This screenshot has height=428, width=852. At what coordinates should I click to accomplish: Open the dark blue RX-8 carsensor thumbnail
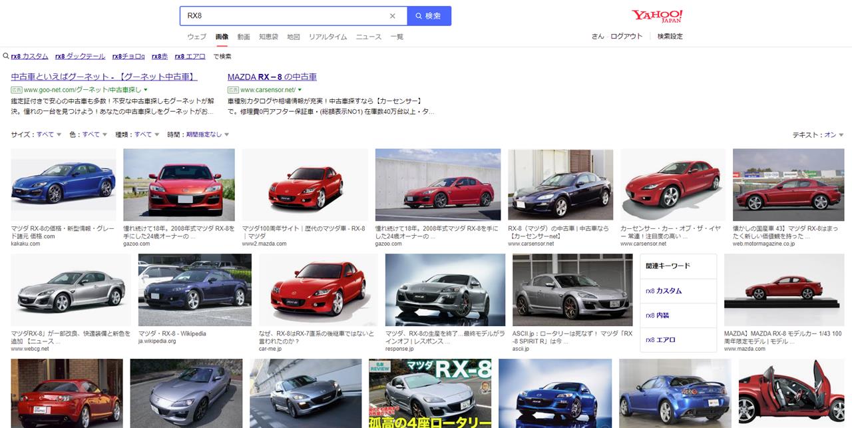tap(560, 184)
